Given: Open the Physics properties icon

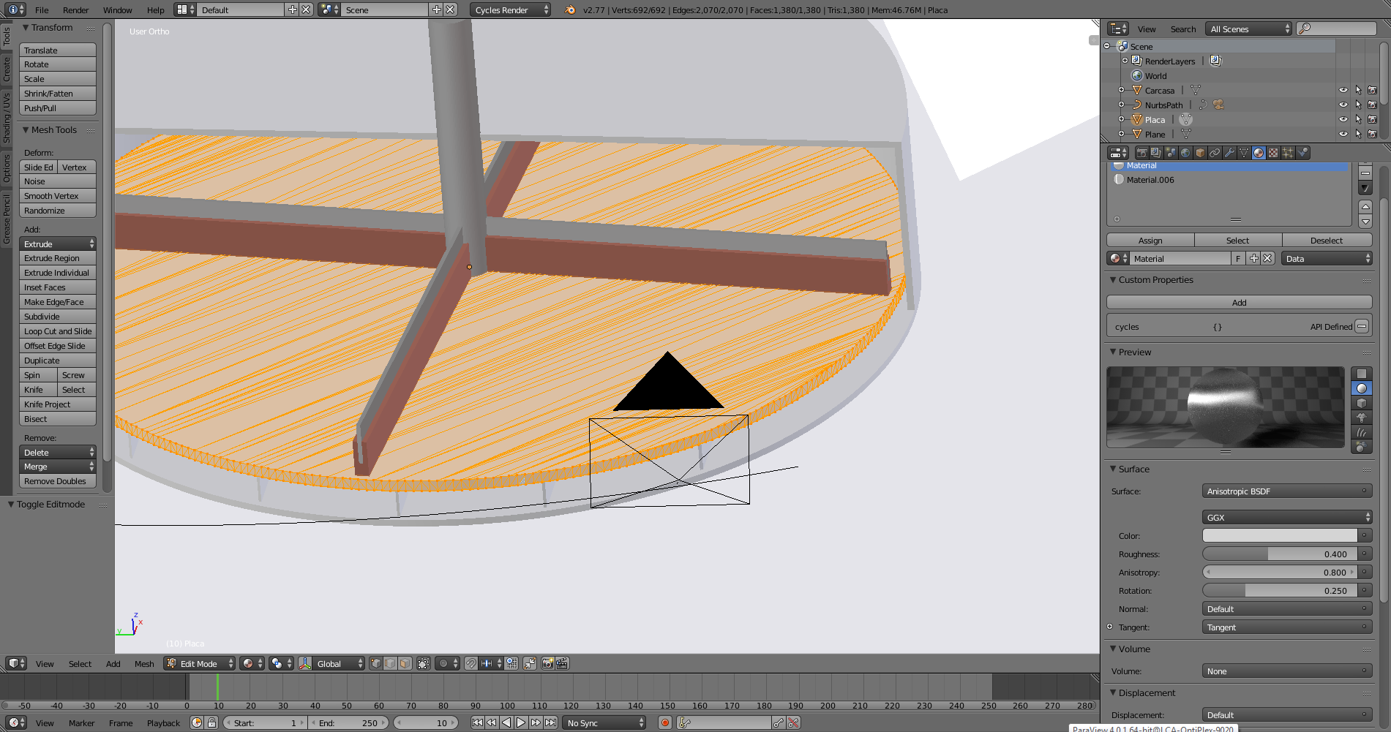Looking at the screenshot, I should 1302,153.
